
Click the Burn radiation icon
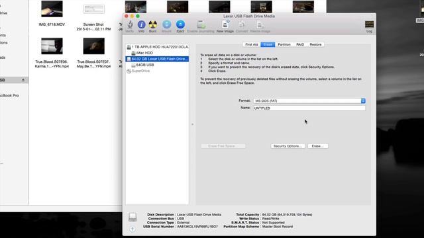click(153, 24)
